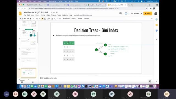The image size is (176, 99).
Task: Click the paint format icon
Action: point(33,19)
